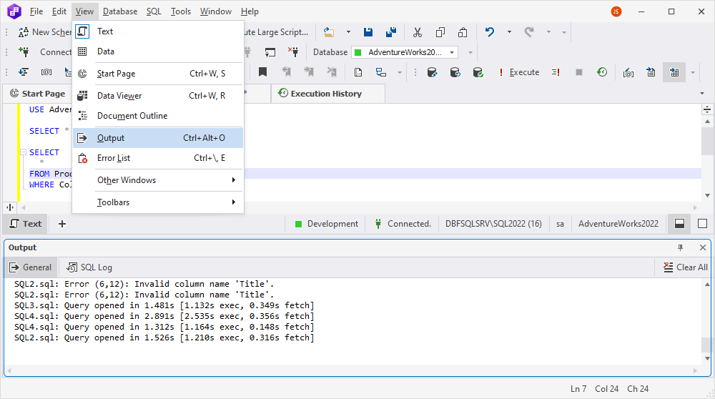The width and height of the screenshot is (715, 399).
Task: Select Data Viewer menu item
Action: click(x=158, y=96)
